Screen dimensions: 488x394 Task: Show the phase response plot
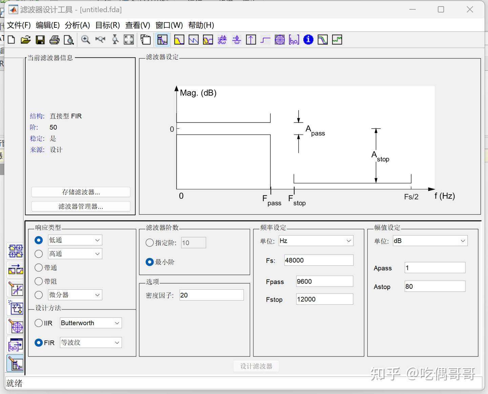point(194,40)
